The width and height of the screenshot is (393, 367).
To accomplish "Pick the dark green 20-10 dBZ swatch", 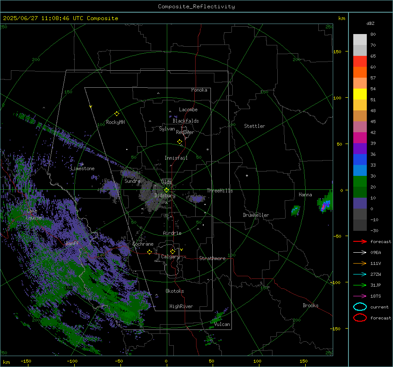I will click(x=360, y=192).
